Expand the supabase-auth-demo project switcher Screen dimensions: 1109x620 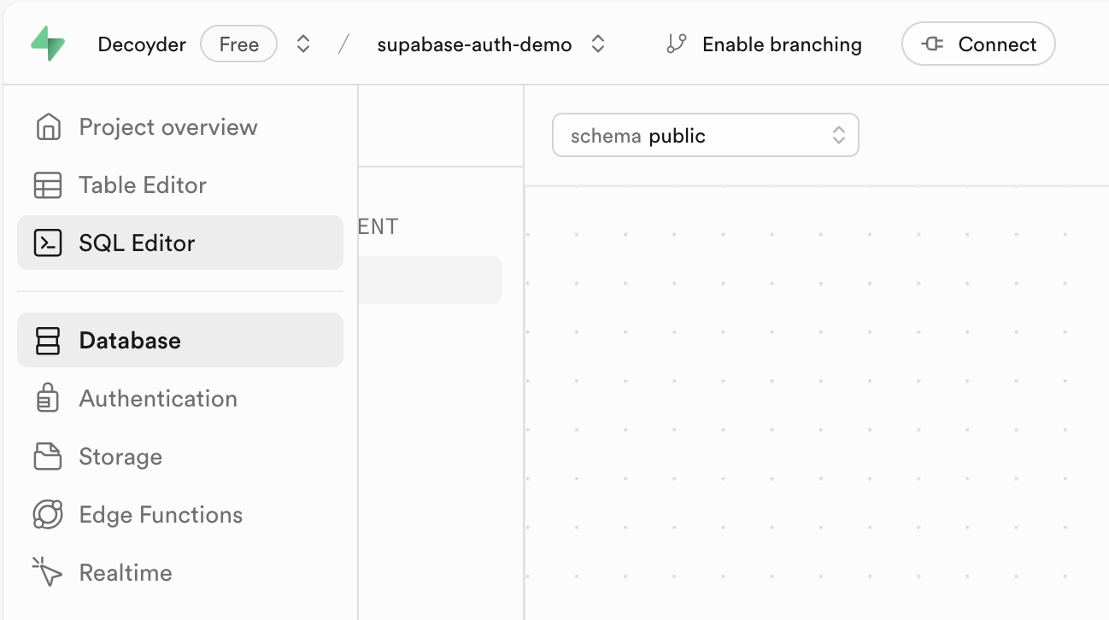(599, 44)
